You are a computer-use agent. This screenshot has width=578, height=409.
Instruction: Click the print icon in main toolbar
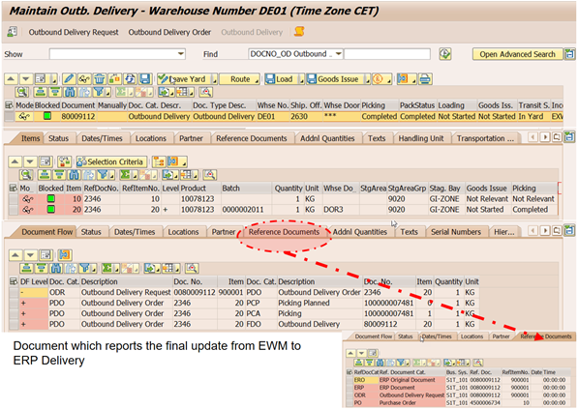coord(425,79)
